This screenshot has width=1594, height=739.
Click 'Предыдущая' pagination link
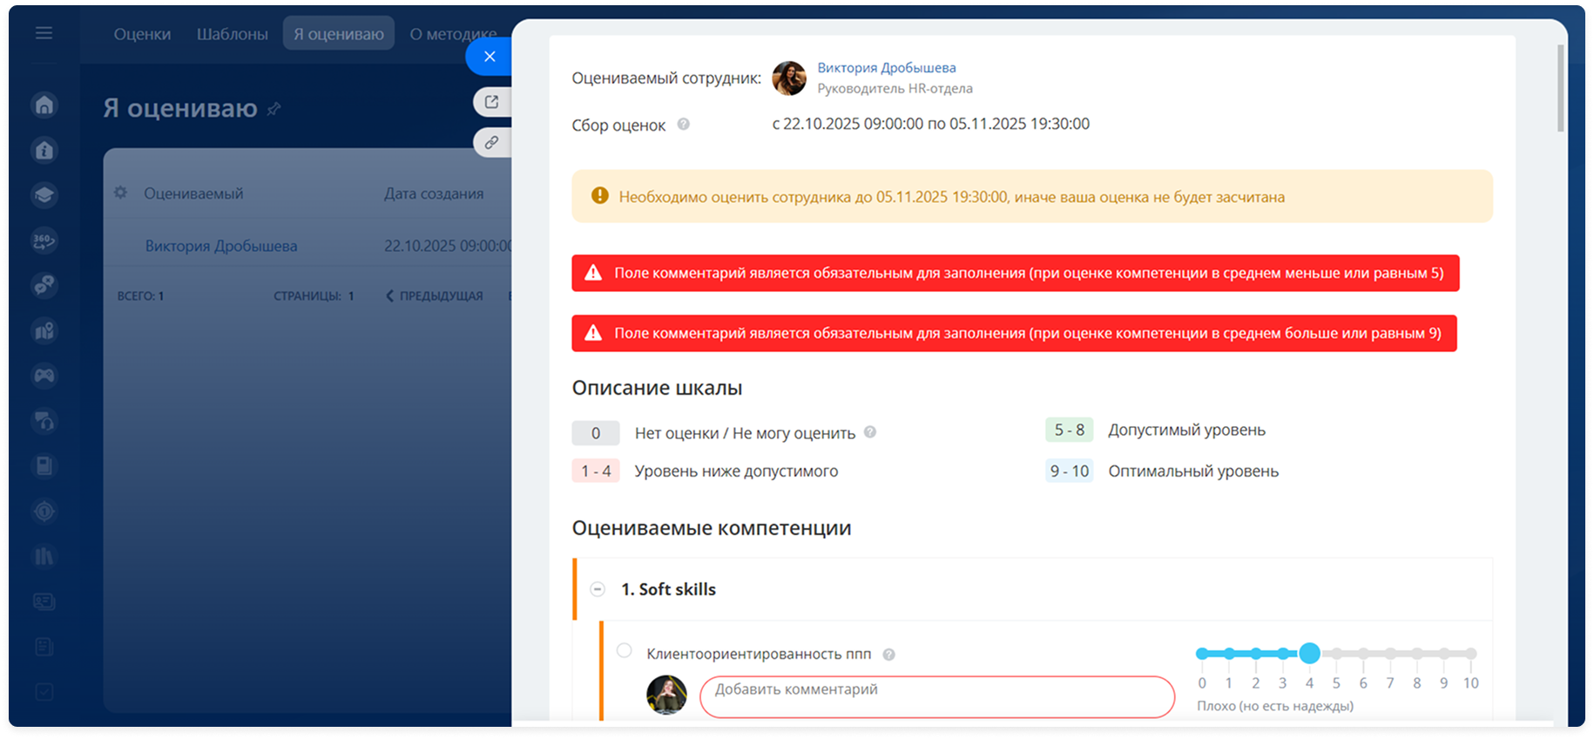click(x=435, y=296)
